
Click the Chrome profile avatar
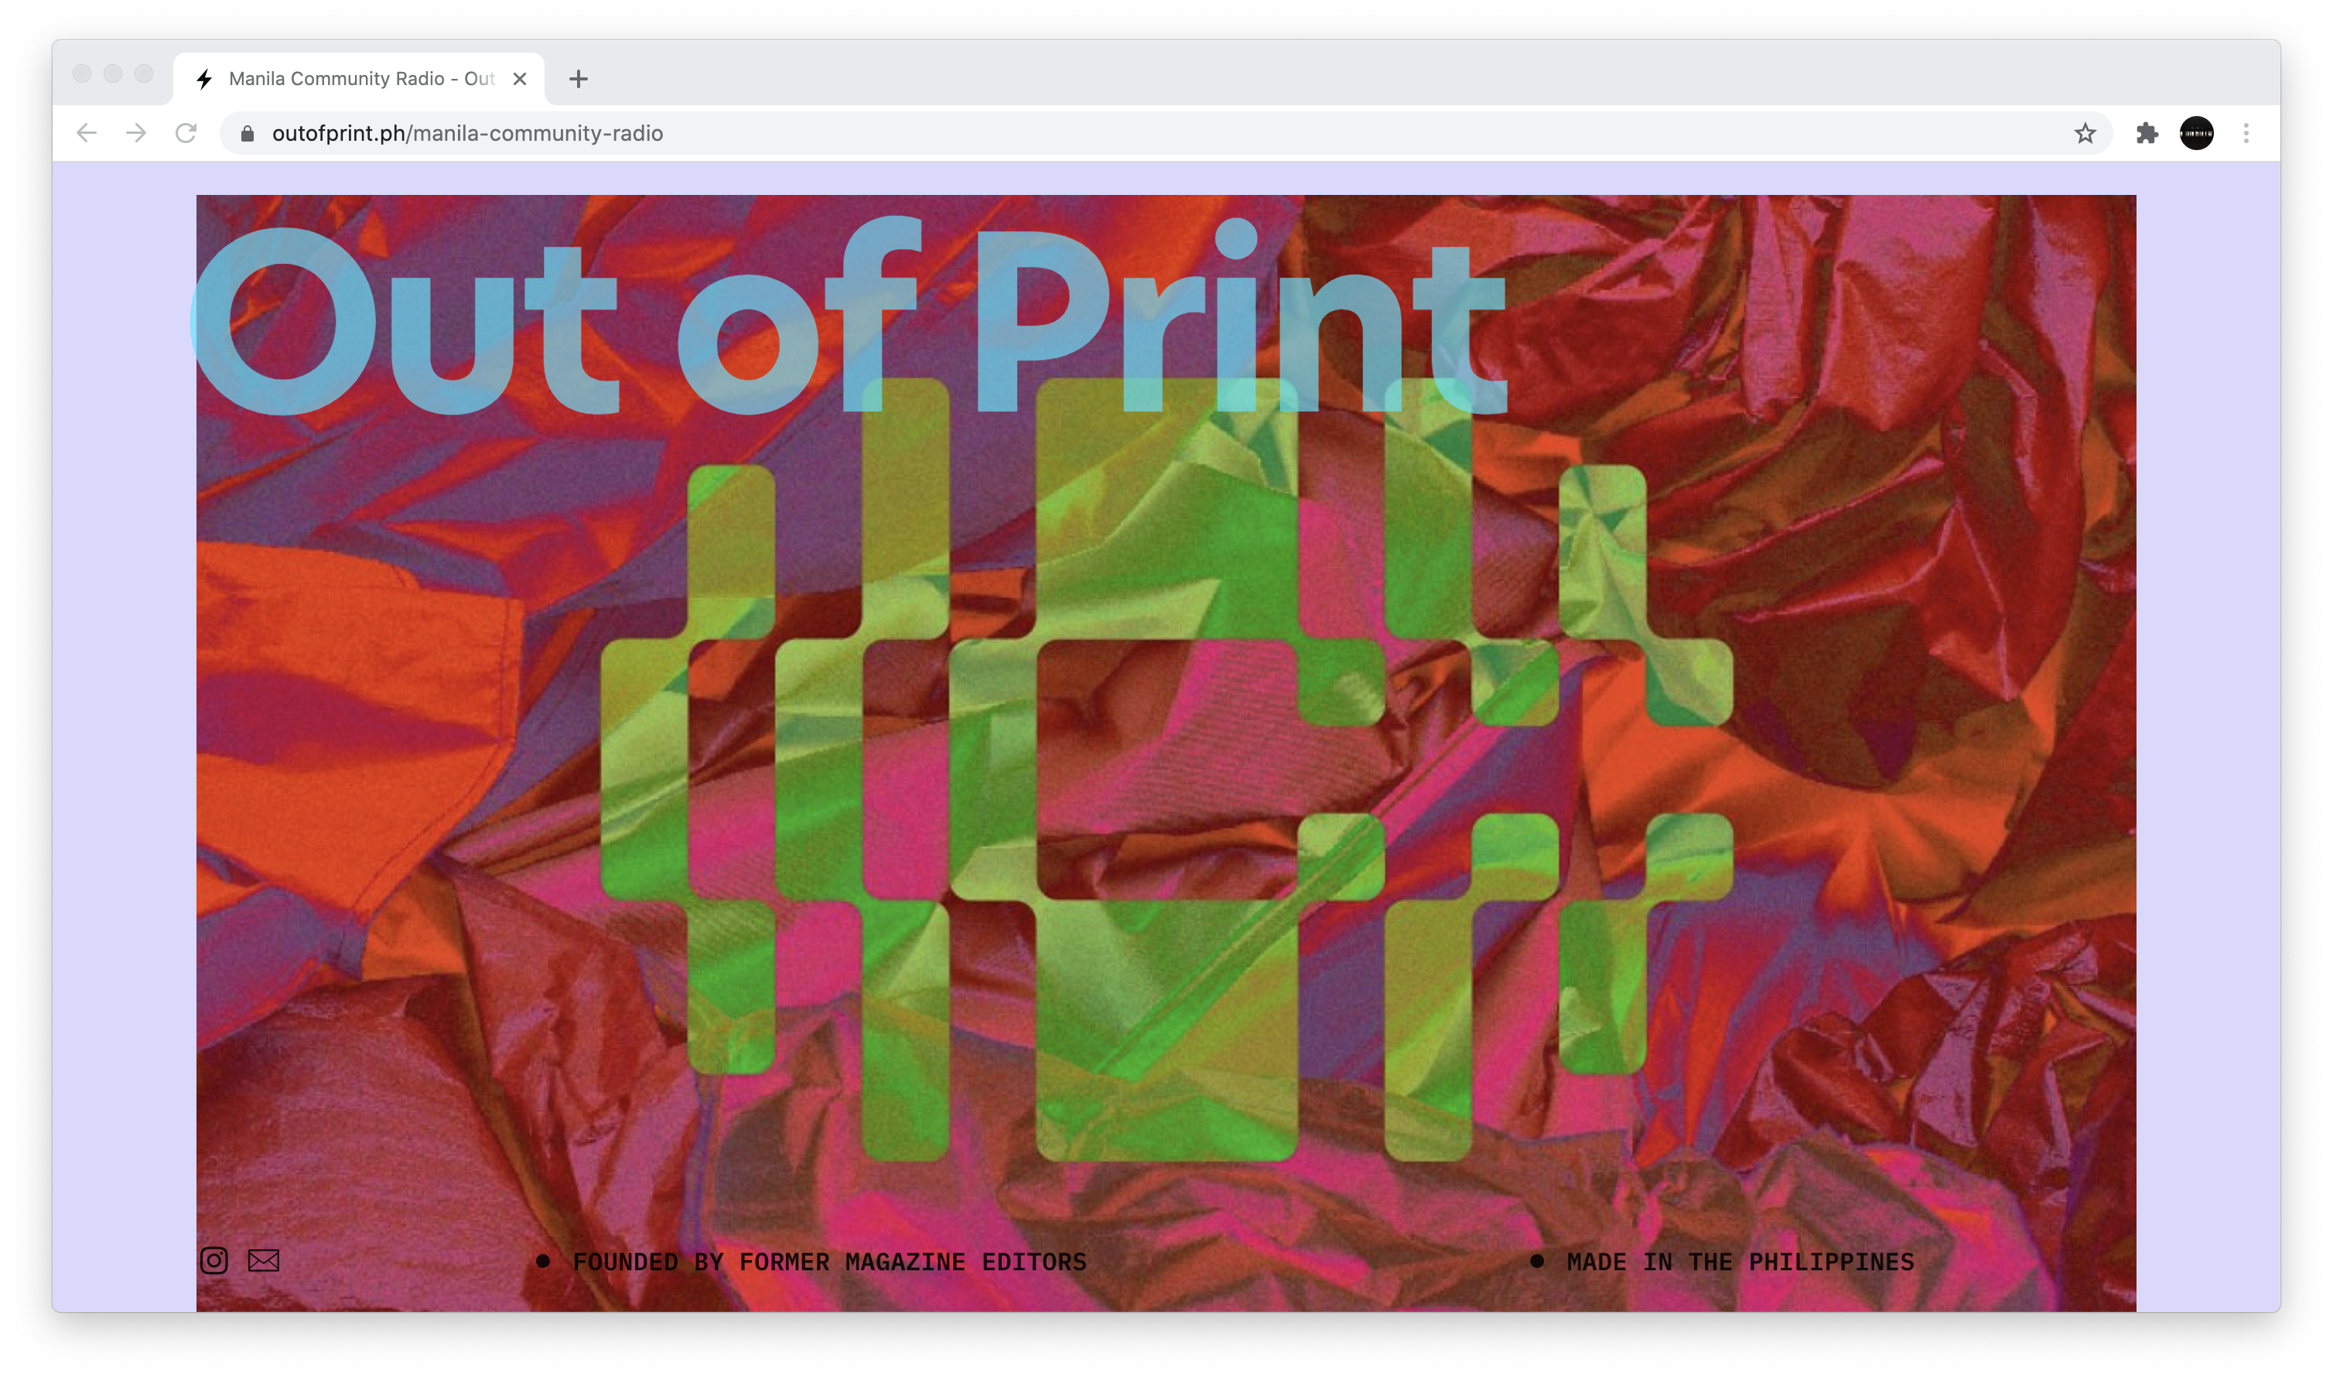coord(2196,134)
